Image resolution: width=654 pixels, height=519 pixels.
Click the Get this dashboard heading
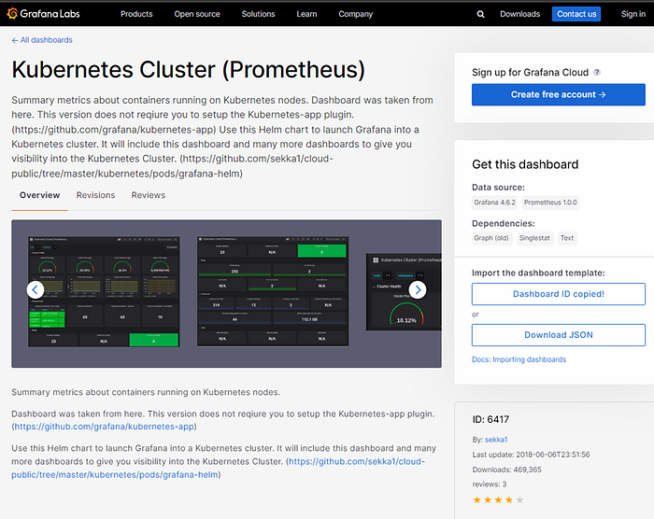525,164
